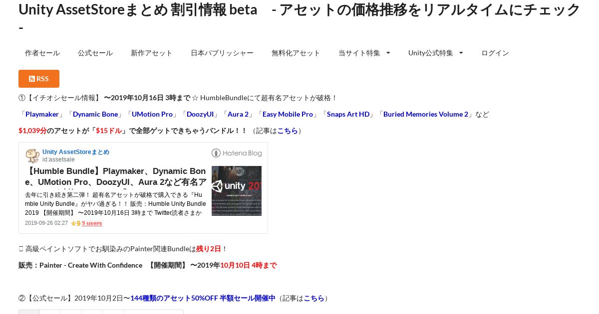Open the Humble Bundle article thumbnail image
This screenshot has width=599, height=314.
click(237, 191)
